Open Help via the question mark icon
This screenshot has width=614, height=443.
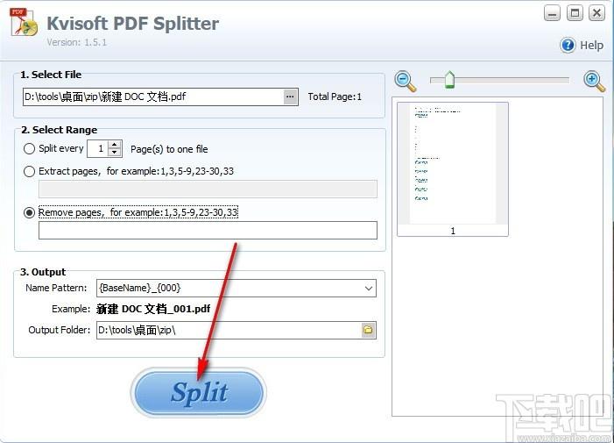point(568,46)
